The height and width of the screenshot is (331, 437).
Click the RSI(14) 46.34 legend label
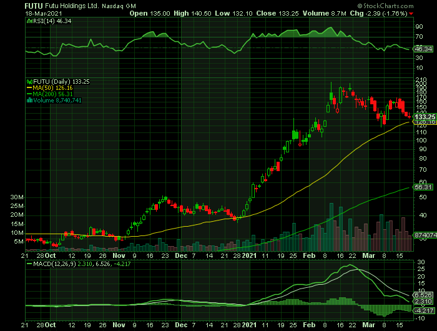click(x=52, y=21)
